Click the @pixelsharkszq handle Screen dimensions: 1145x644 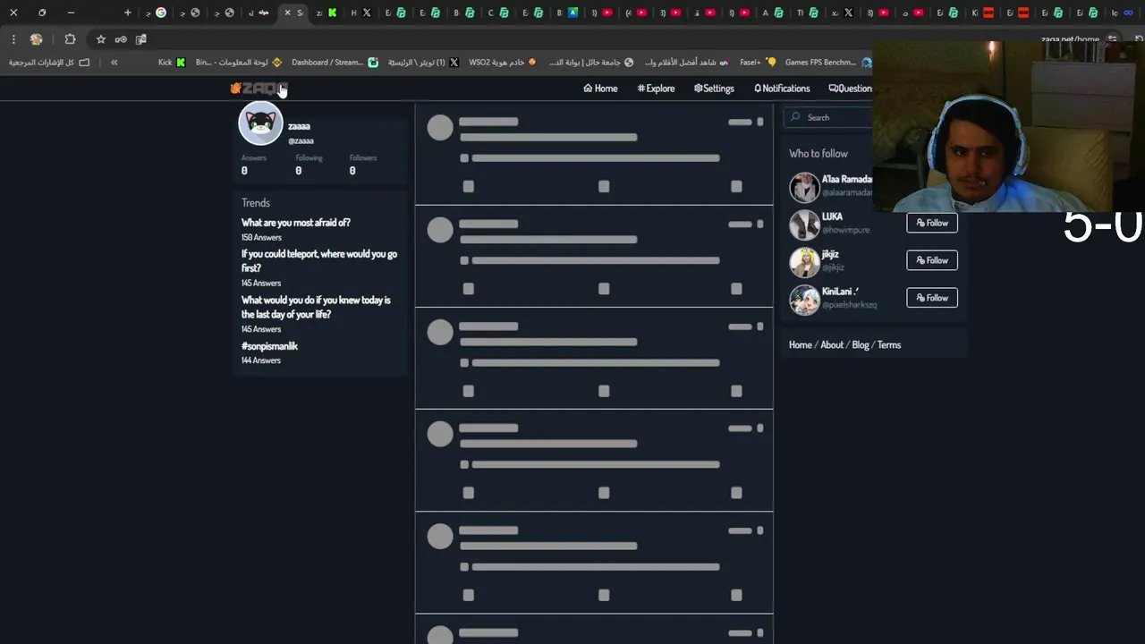[849, 305]
